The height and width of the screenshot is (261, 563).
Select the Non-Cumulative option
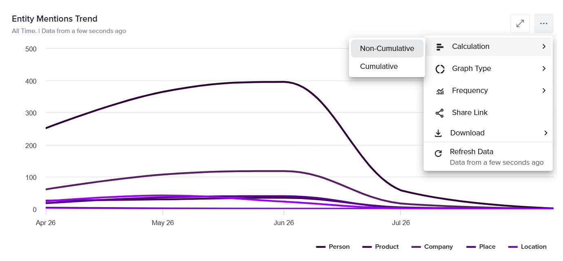click(387, 49)
